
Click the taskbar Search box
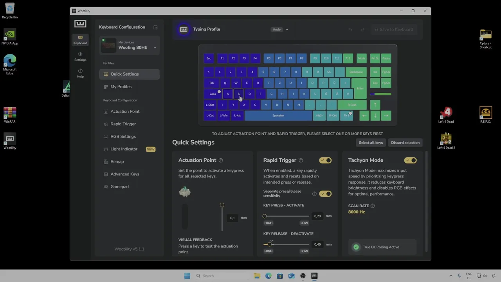coord(221,276)
